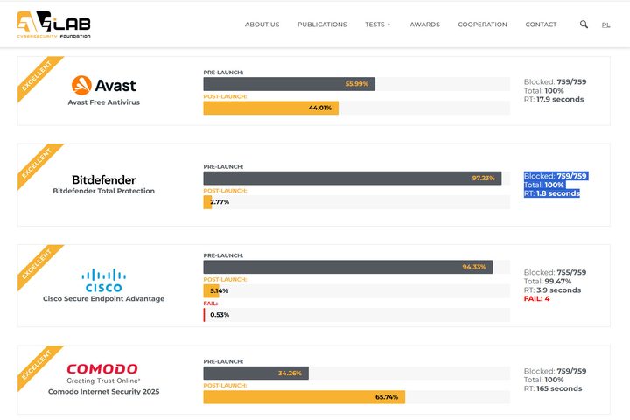Click the Excellent ribbon on the Avast card
The width and height of the screenshot is (630, 420).
point(37,75)
